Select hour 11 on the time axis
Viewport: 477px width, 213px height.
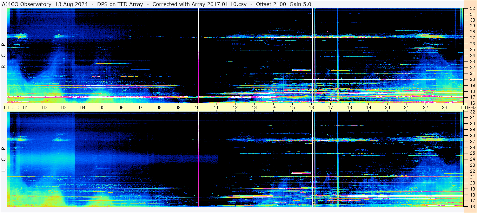(x=216, y=107)
